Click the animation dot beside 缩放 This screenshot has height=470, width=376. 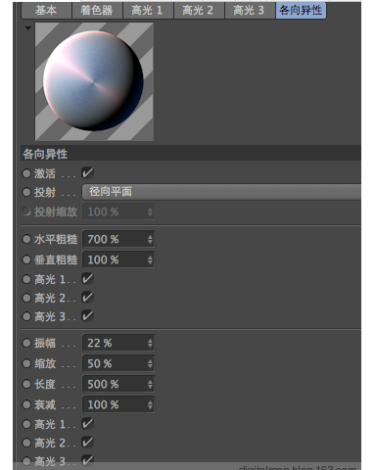(x=26, y=363)
